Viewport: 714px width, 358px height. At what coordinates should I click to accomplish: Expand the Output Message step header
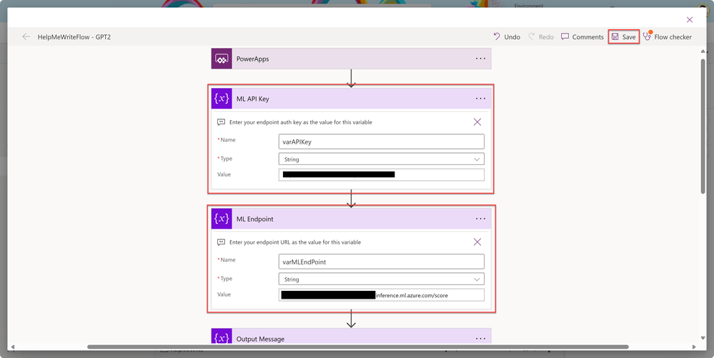351,336
